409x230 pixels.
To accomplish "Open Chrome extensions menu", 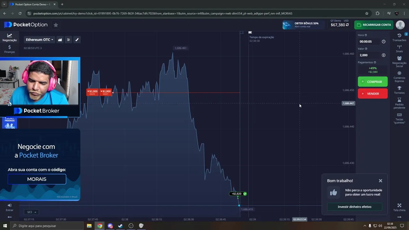I will click(x=377, y=13).
